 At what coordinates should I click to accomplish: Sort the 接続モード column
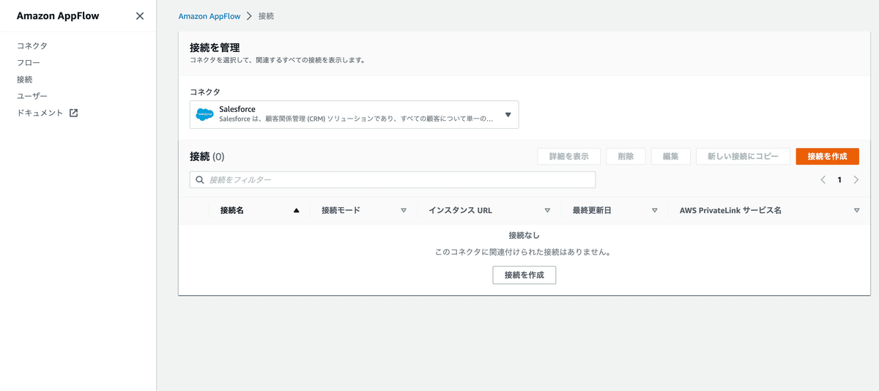[403, 210]
